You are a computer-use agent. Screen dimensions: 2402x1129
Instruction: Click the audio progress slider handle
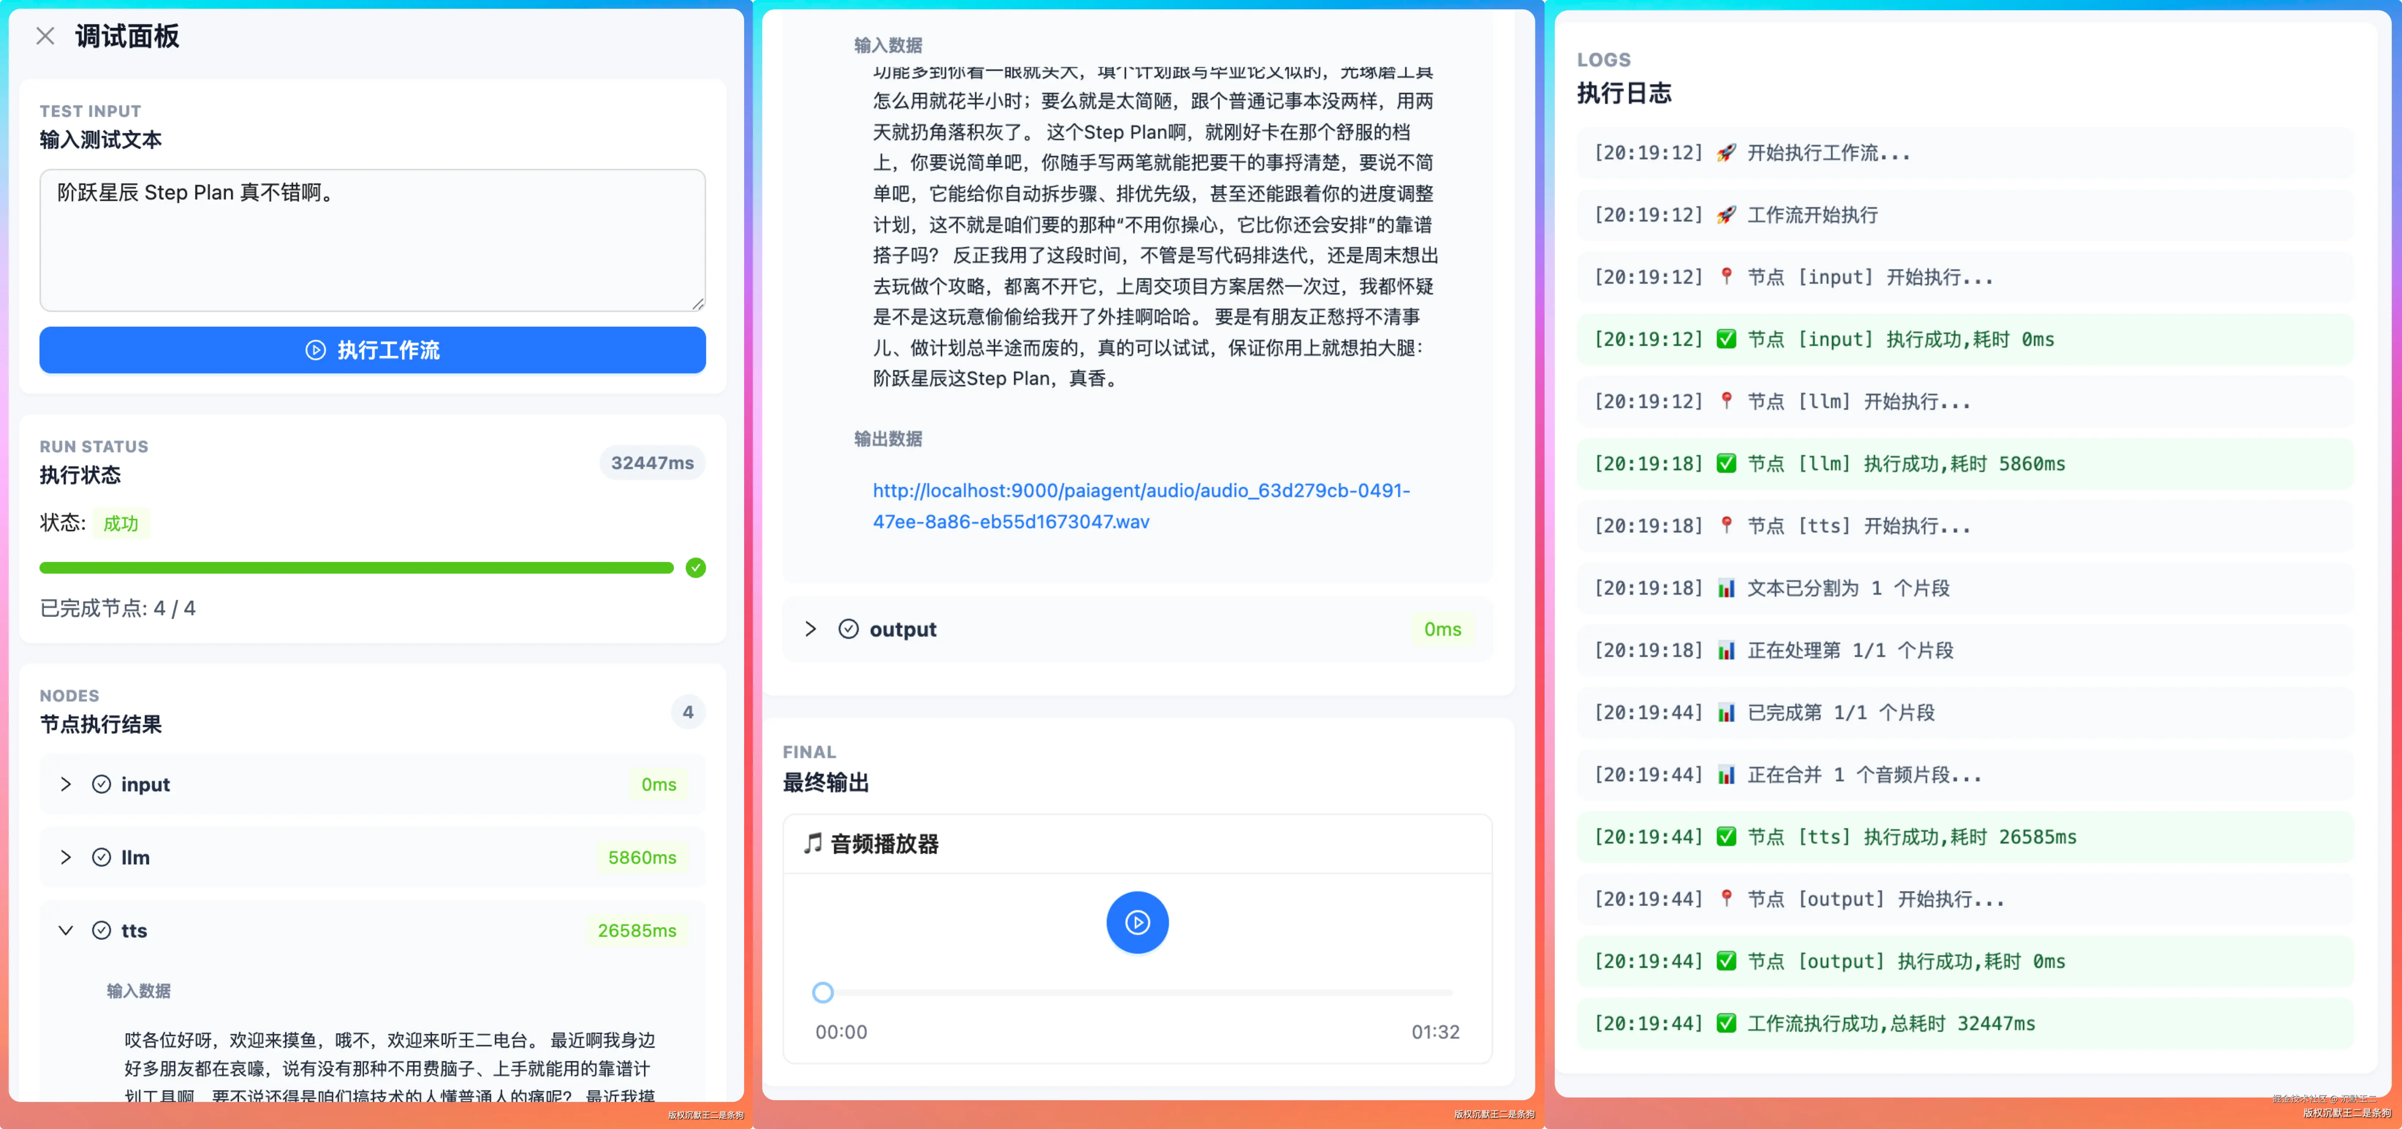pos(822,992)
